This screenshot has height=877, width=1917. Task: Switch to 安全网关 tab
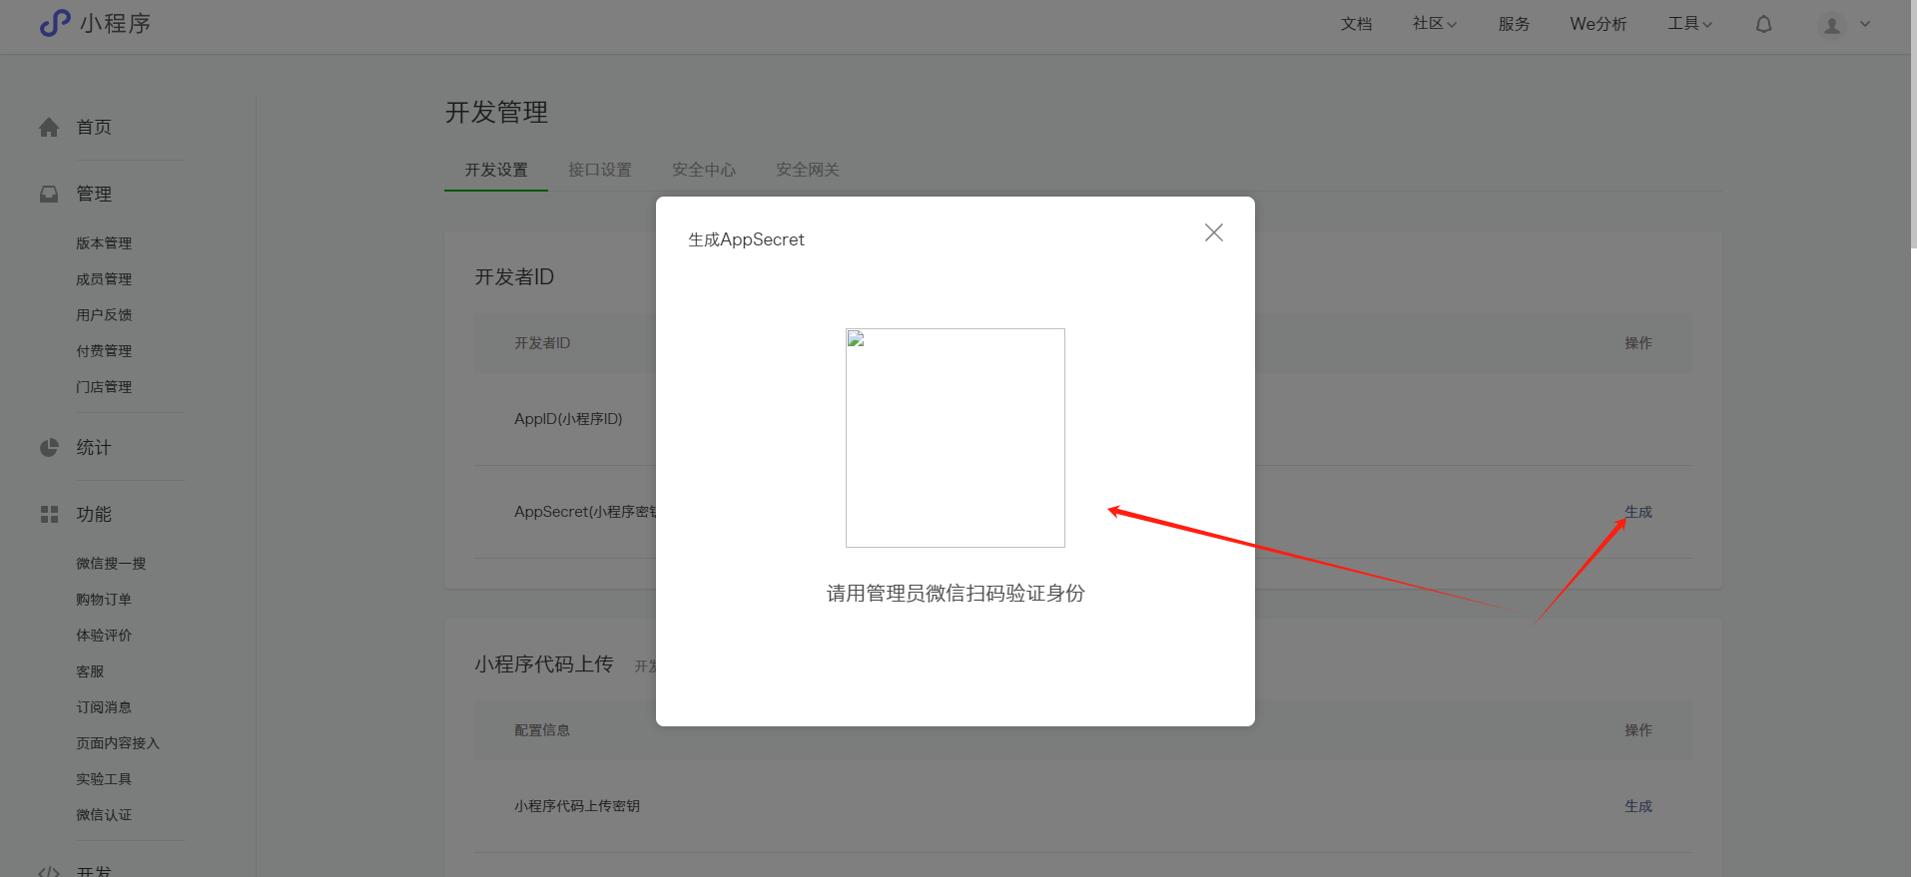[808, 170]
